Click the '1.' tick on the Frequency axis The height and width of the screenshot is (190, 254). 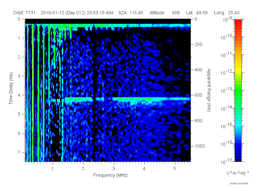53,169
